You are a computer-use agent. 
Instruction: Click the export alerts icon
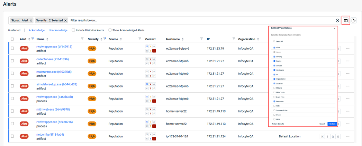pos(353,21)
